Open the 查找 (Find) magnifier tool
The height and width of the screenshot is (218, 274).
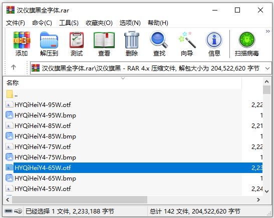click(x=159, y=40)
